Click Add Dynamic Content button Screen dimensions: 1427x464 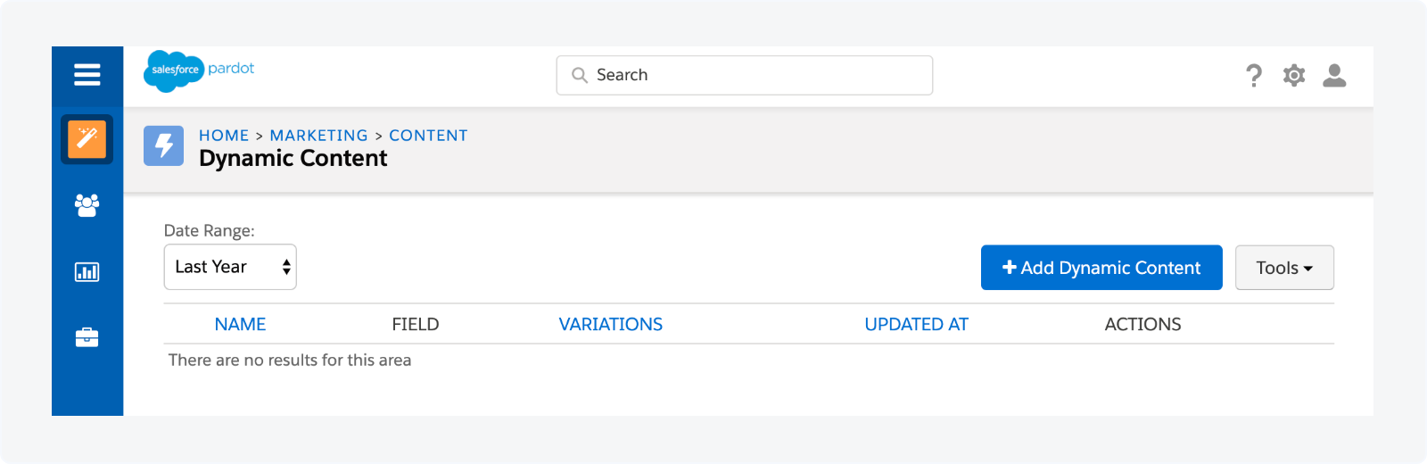coord(1101,268)
